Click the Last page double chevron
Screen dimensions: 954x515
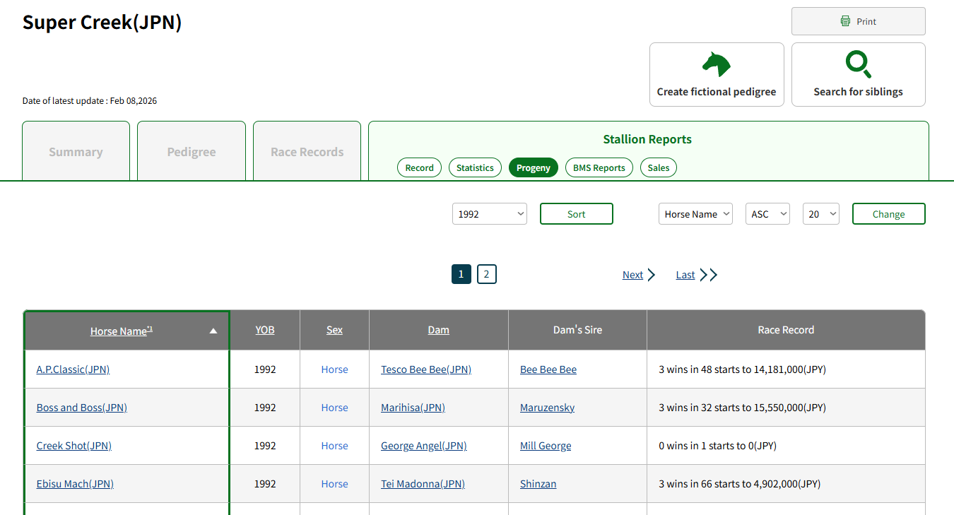click(709, 275)
